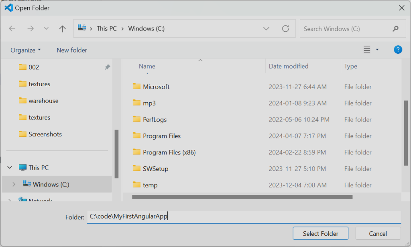The image size is (411, 247).
Task: Click the Back navigation arrow
Action: [x=12, y=28]
